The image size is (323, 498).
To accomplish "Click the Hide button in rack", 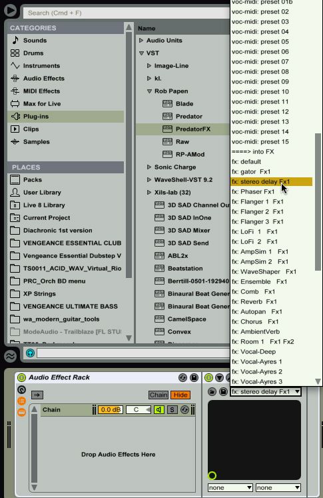I will (180, 395).
